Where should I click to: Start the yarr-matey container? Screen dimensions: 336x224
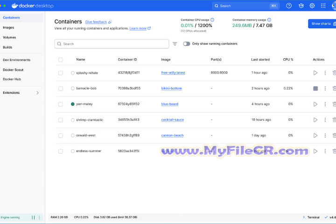[x=315, y=104]
